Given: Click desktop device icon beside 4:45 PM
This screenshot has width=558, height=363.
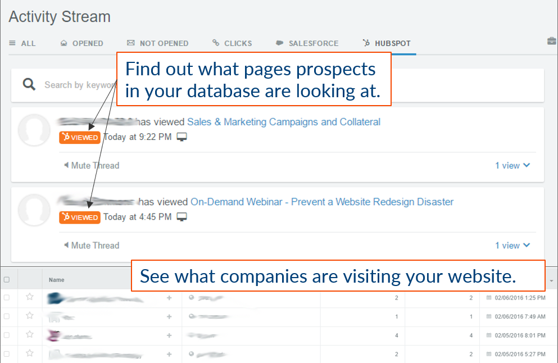Looking at the screenshot, I should coord(182,217).
